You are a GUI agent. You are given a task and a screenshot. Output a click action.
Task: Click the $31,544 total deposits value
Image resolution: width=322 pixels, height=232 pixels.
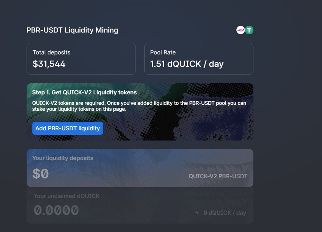[x=49, y=64]
